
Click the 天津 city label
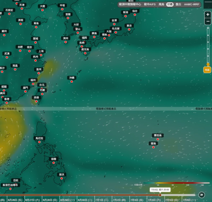pyautogui.click(x=22, y=5)
